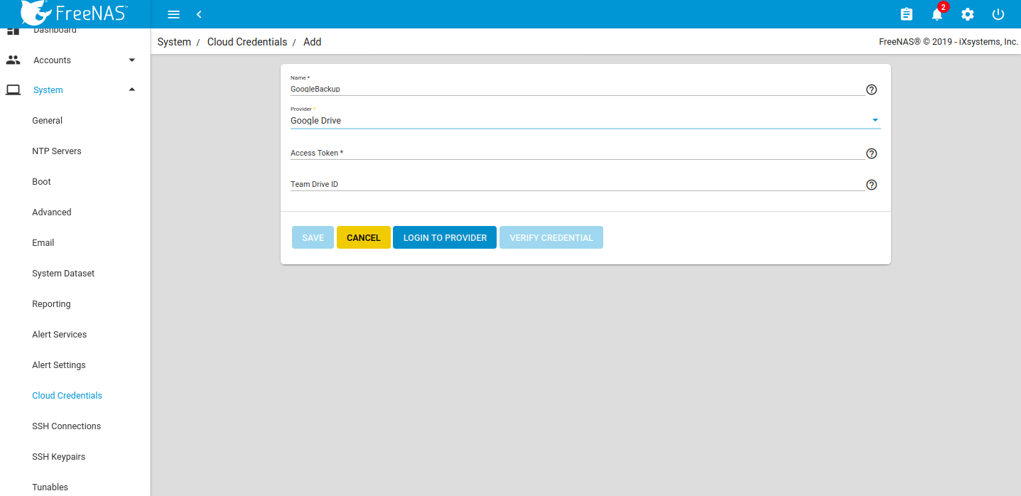This screenshot has width=1021, height=496.
Task: Open Tunables page
Action: (x=50, y=487)
